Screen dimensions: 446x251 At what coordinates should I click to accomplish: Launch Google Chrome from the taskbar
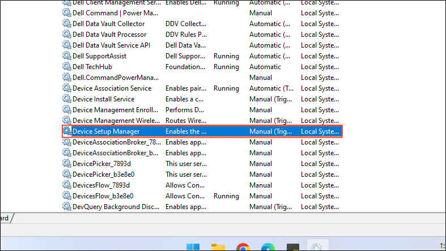point(243,246)
